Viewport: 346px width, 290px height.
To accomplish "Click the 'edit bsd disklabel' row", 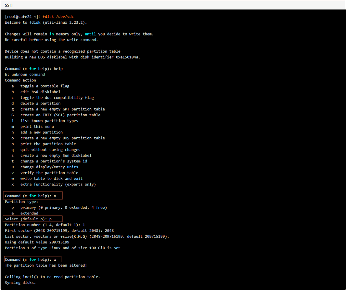I will [x=36, y=92].
